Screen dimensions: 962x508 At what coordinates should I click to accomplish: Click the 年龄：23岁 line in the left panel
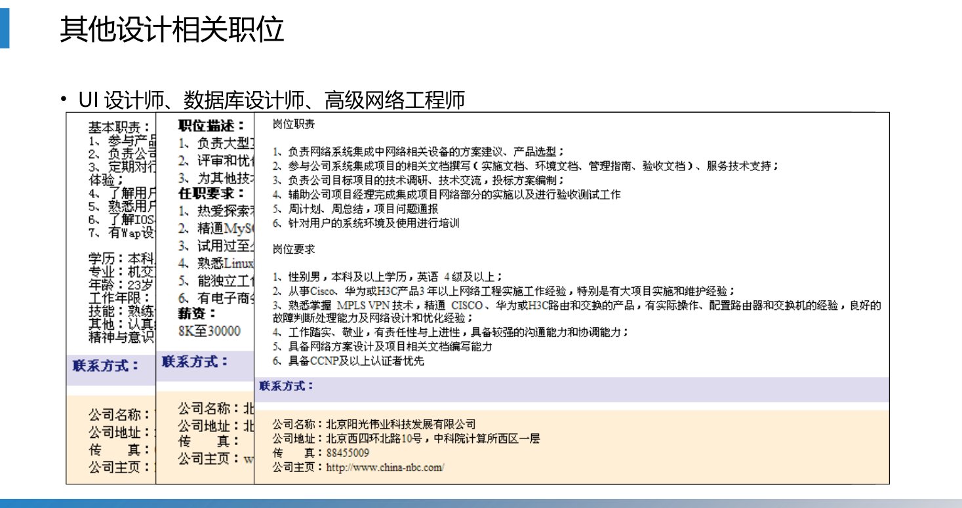pyautogui.click(x=122, y=285)
